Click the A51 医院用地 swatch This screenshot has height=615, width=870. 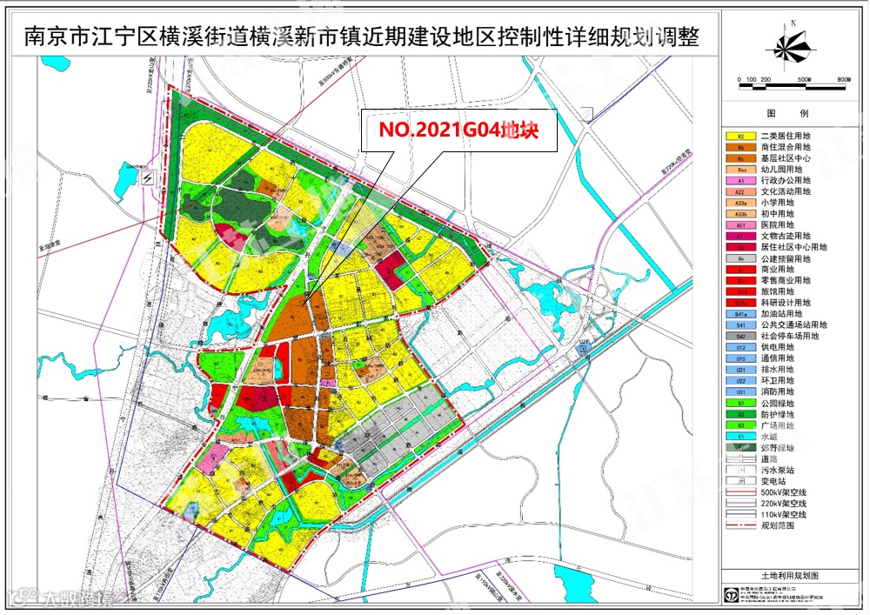click(740, 224)
